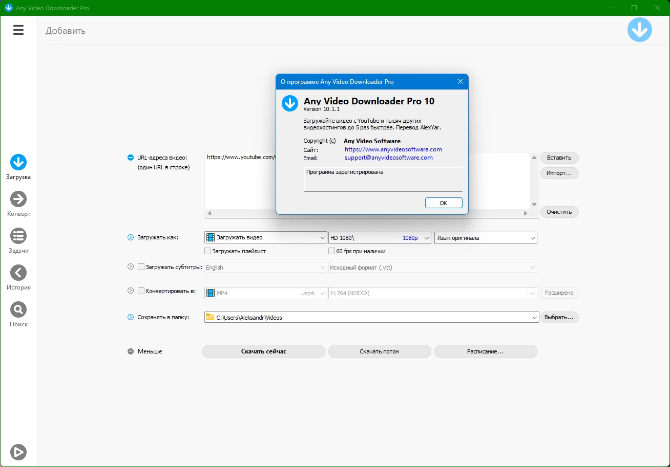The height and width of the screenshot is (467, 670).
Task: Open the Задачи tasks list icon
Action: point(18,236)
